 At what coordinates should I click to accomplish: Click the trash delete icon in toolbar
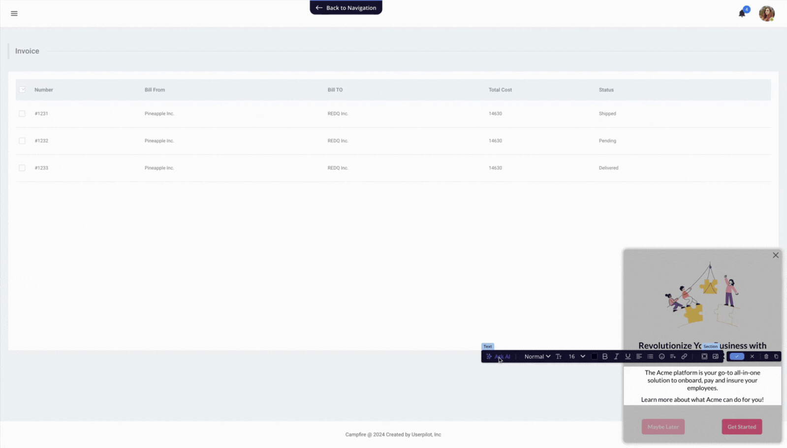(766, 356)
